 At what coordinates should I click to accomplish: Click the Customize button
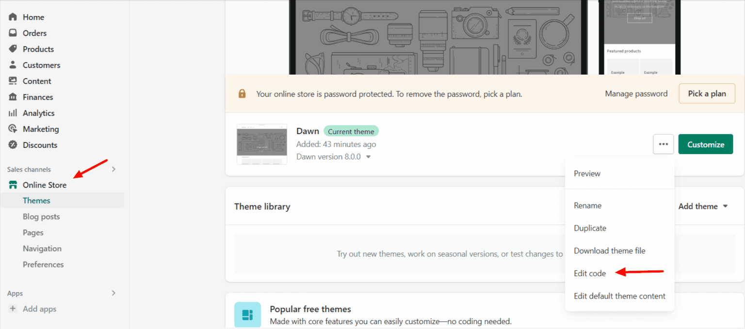tap(706, 144)
